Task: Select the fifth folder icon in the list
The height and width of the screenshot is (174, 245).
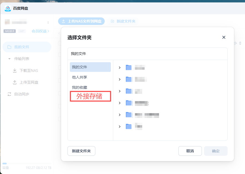Action: [x=129, y=114]
